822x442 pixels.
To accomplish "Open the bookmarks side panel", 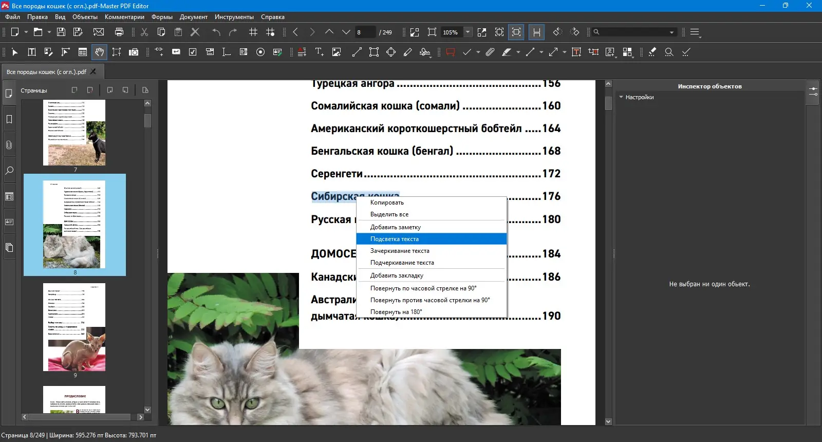I will pyautogui.click(x=9, y=119).
